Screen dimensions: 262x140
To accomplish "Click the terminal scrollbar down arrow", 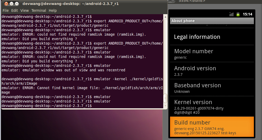I will click(165, 106).
